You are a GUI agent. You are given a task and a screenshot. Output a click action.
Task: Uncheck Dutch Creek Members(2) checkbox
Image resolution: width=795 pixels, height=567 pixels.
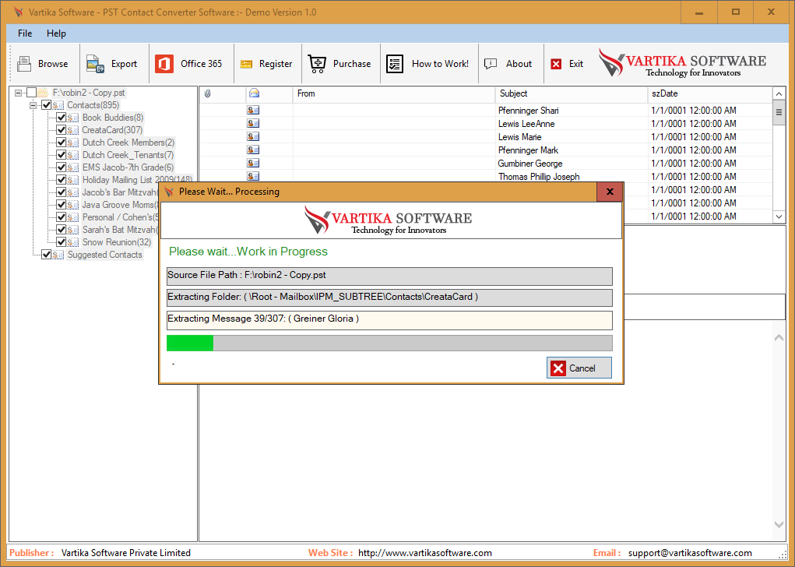[62, 143]
